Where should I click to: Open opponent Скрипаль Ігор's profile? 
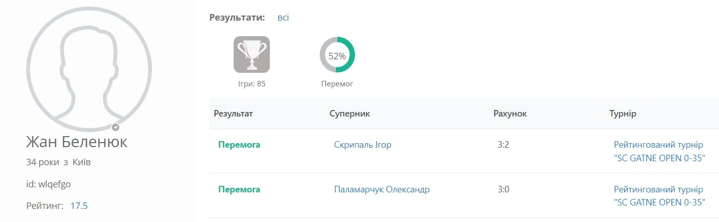pos(363,145)
